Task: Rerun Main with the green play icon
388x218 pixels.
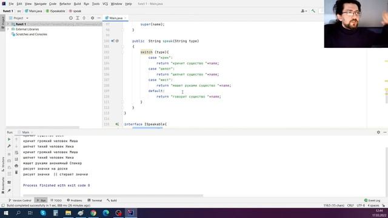Action: 9,139
